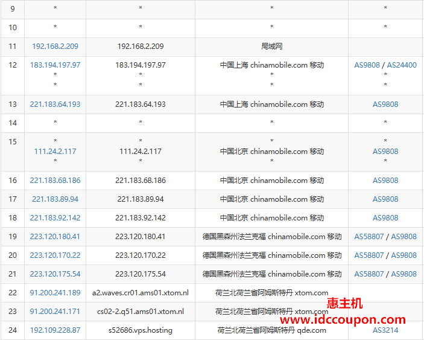Open the 91.200.241.171 IP link
Image resolution: width=424 pixels, height=340 pixels.
pos(55,312)
